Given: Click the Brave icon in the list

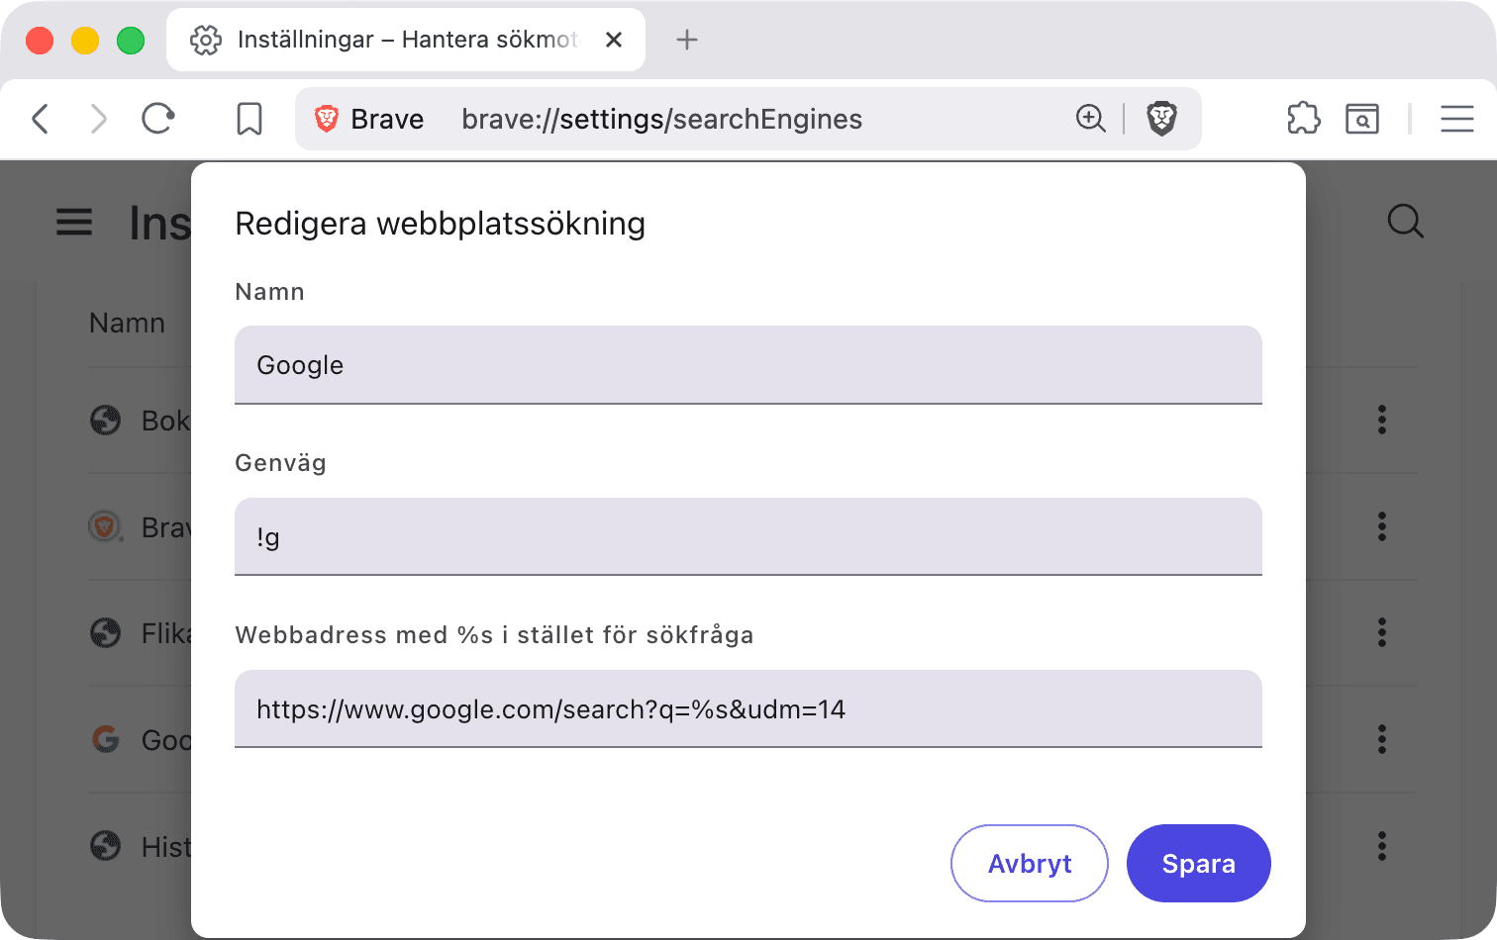Looking at the screenshot, I should pyautogui.click(x=106, y=526).
